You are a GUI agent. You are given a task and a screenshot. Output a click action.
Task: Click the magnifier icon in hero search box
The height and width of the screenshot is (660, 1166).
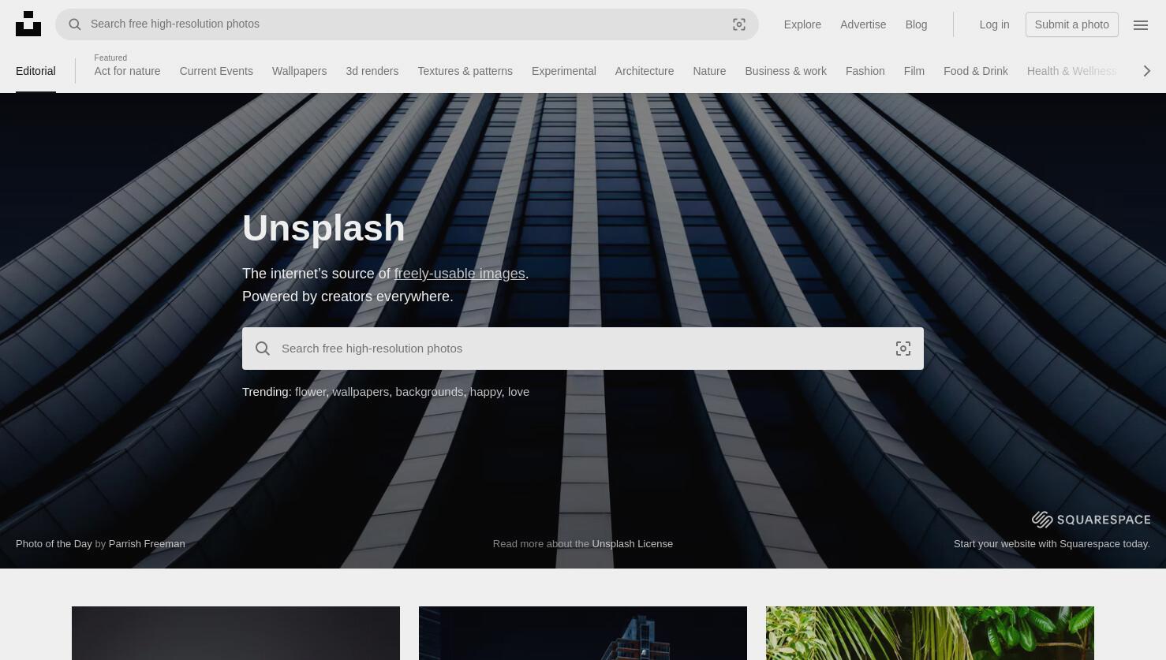click(x=263, y=349)
